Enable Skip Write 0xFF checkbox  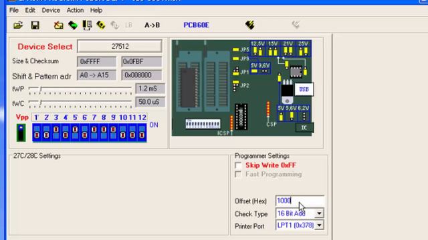238,165
